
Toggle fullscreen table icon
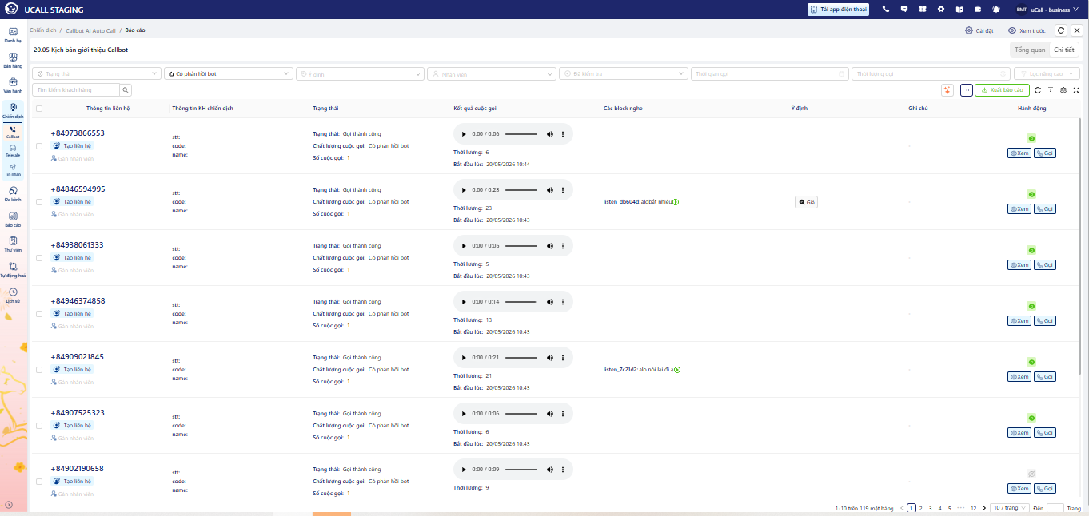(1076, 90)
